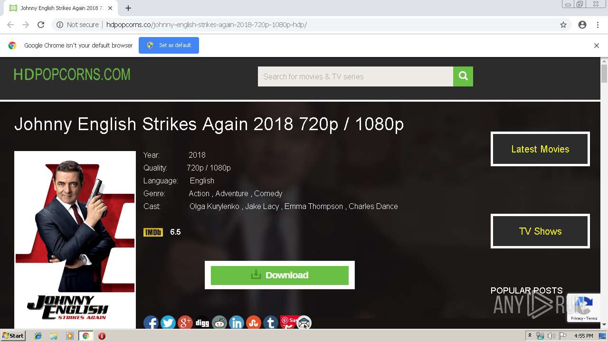
Task: Click the HDPOPCORNS.COM logo
Action: pos(72,75)
